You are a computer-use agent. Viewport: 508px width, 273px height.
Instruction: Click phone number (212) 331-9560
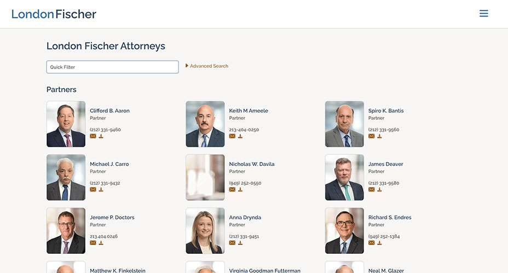click(384, 130)
